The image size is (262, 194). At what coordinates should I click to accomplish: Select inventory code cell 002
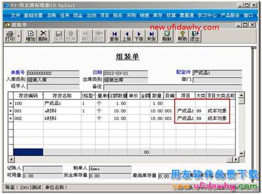point(28,119)
